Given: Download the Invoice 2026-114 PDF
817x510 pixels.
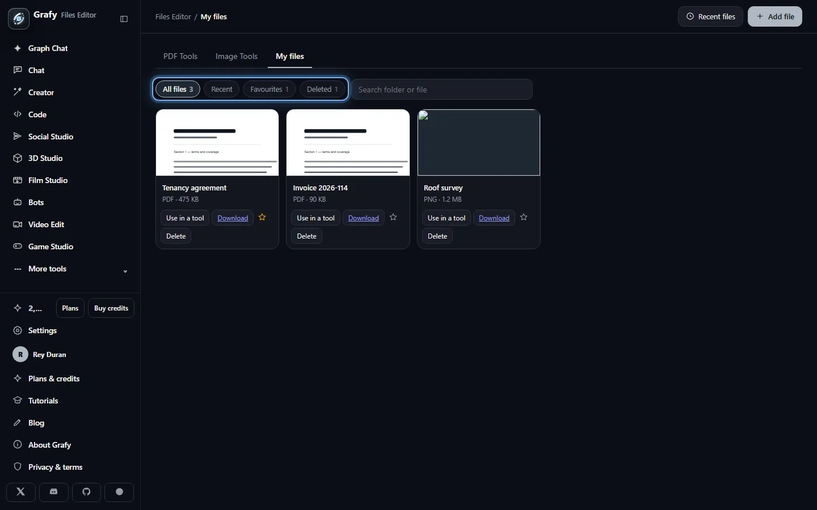Looking at the screenshot, I should (x=364, y=218).
